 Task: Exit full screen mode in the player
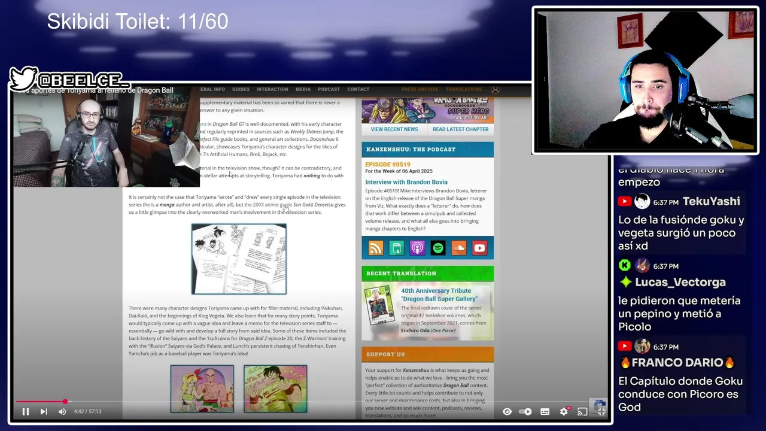coord(601,411)
